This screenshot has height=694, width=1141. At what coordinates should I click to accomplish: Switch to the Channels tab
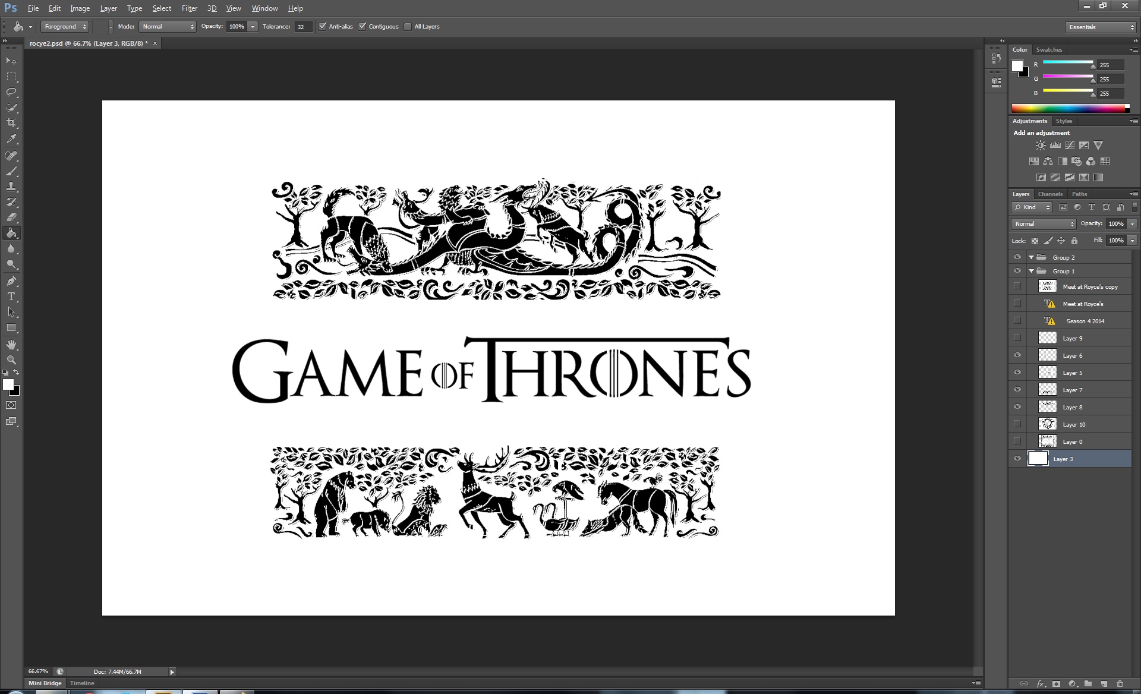click(1050, 194)
